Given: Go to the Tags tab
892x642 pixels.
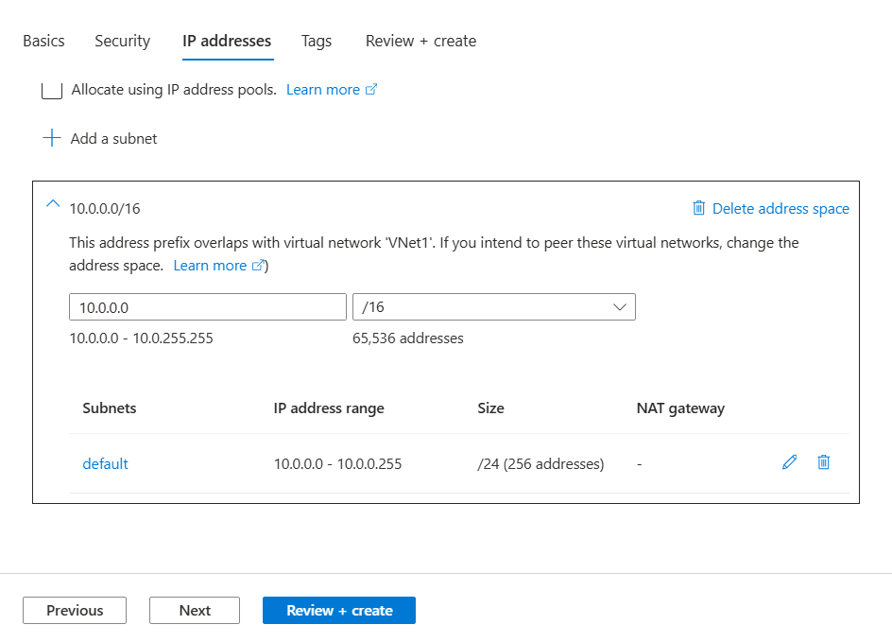Looking at the screenshot, I should (x=317, y=41).
